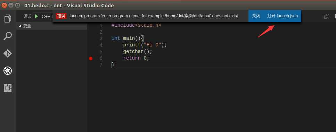
Task: Click line number 4 in the gutter
Action: point(101,45)
